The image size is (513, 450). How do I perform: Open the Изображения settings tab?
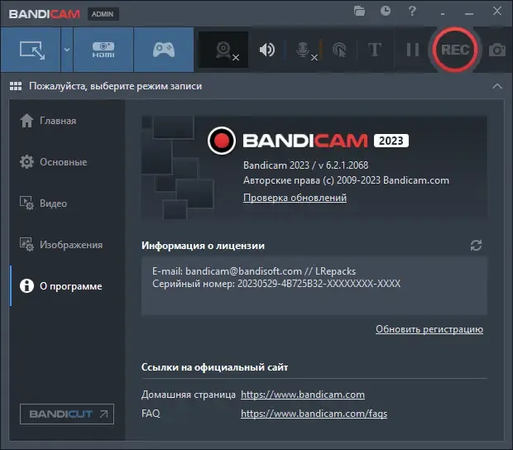[67, 245]
